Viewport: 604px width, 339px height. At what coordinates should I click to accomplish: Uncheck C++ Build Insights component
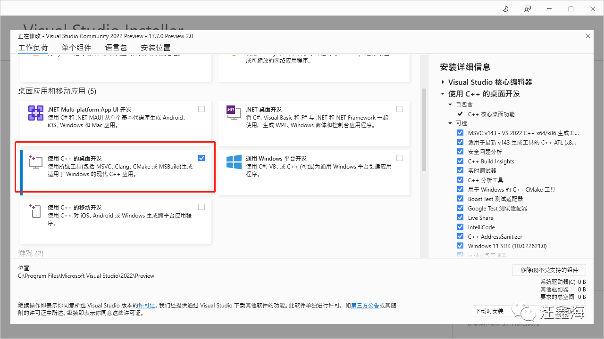[x=460, y=161]
